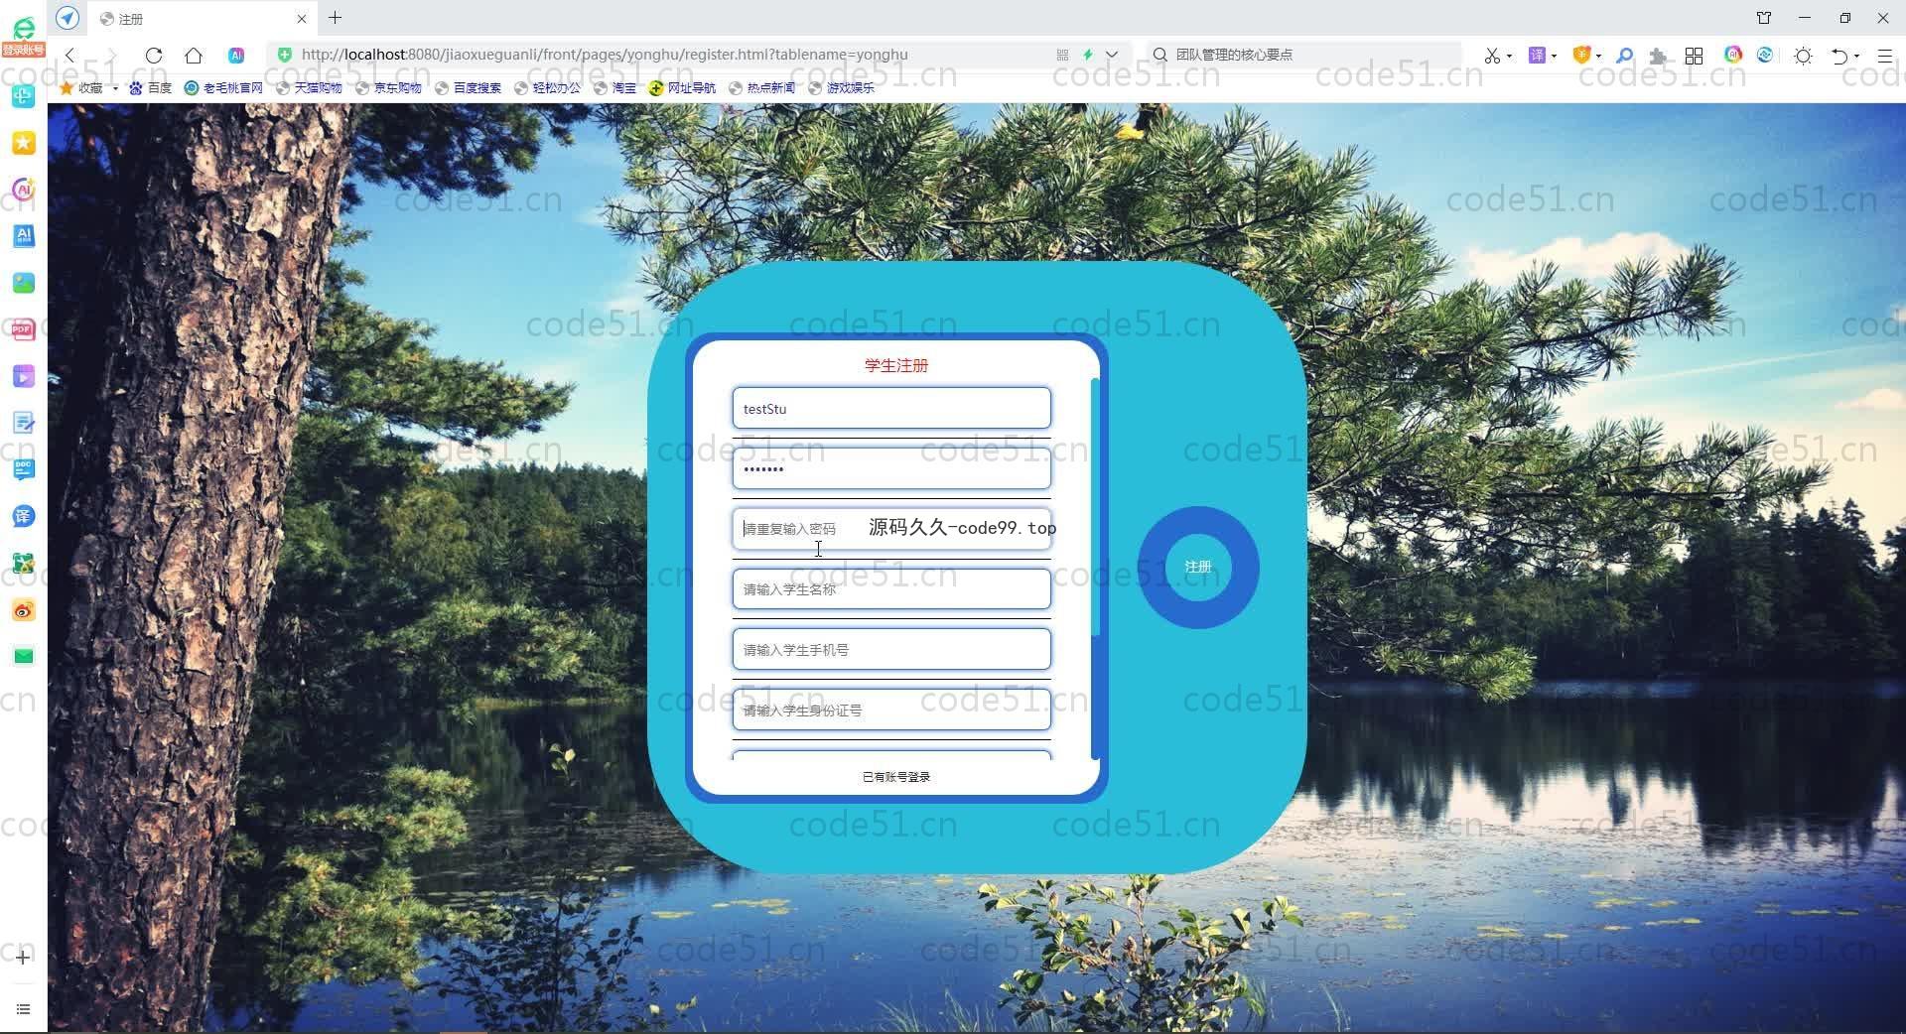Open the green mail icon in the sidebar
1906x1034 pixels.
(x=23, y=656)
